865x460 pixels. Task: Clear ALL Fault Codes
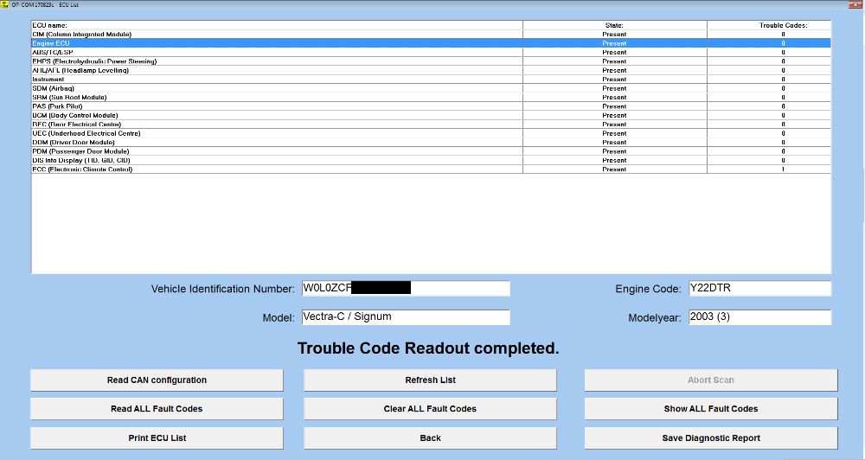point(430,409)
